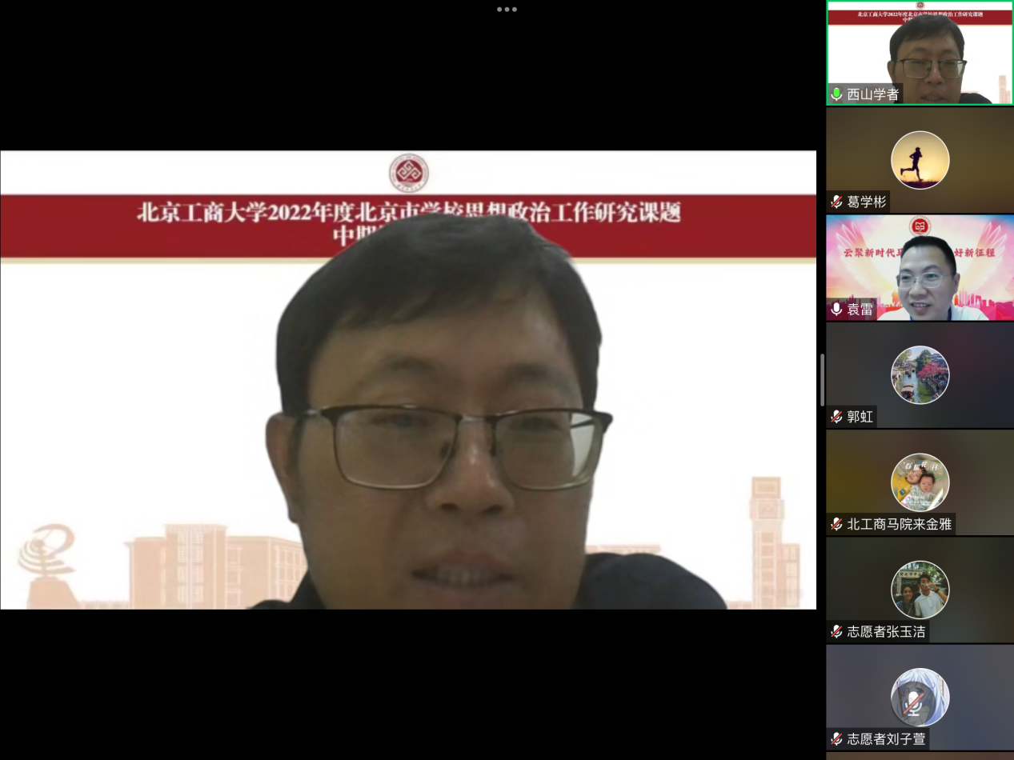Click the 志愿者张玉洁 name label
This screenshot has height=760, width=1014.
pos(886,631)
